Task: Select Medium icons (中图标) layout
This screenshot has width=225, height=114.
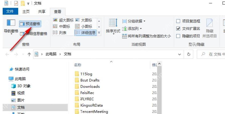Action: tap(62, 26)
